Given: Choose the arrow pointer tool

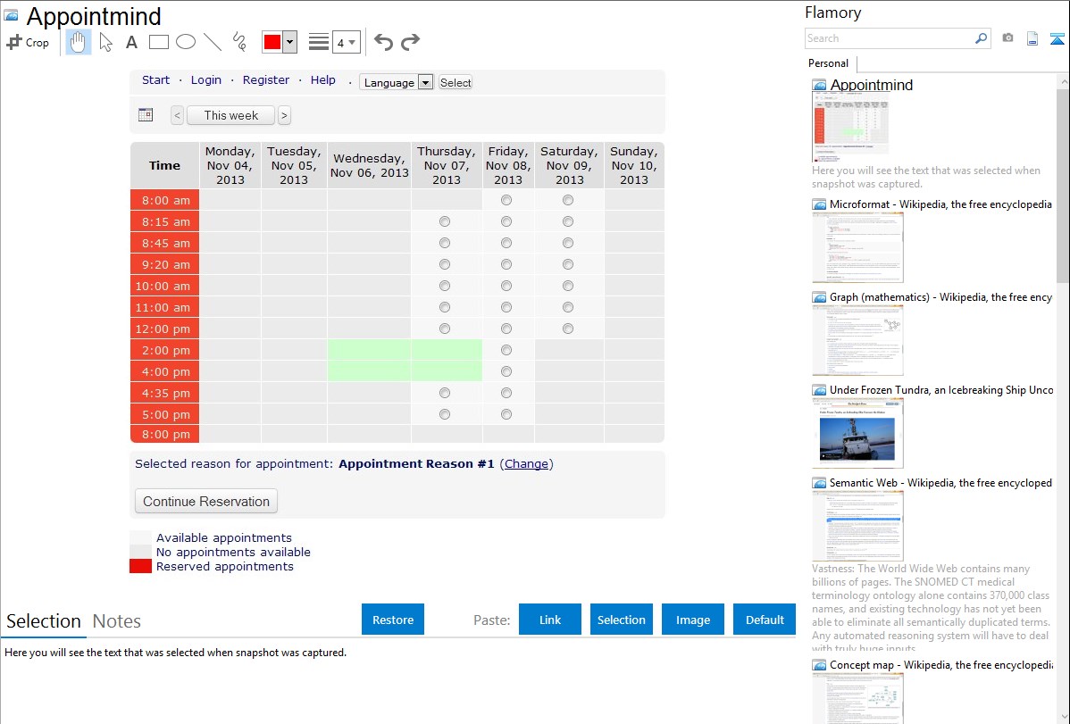Looking at the screenshot, I should [x=106, y=42].
